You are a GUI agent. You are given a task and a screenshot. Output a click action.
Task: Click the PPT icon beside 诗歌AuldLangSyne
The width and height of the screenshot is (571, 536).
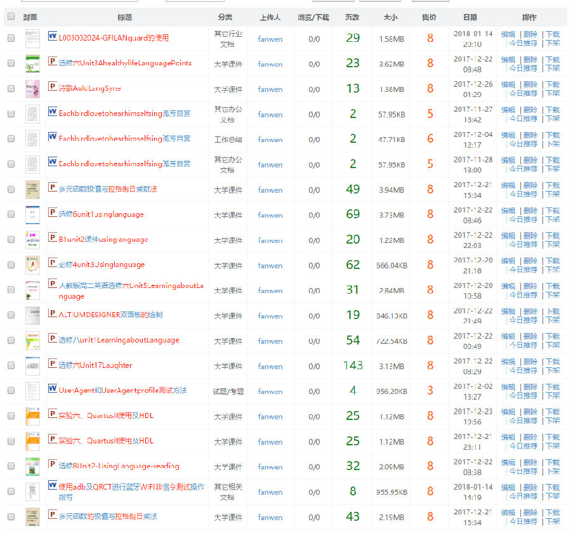(x=53, y=86)
